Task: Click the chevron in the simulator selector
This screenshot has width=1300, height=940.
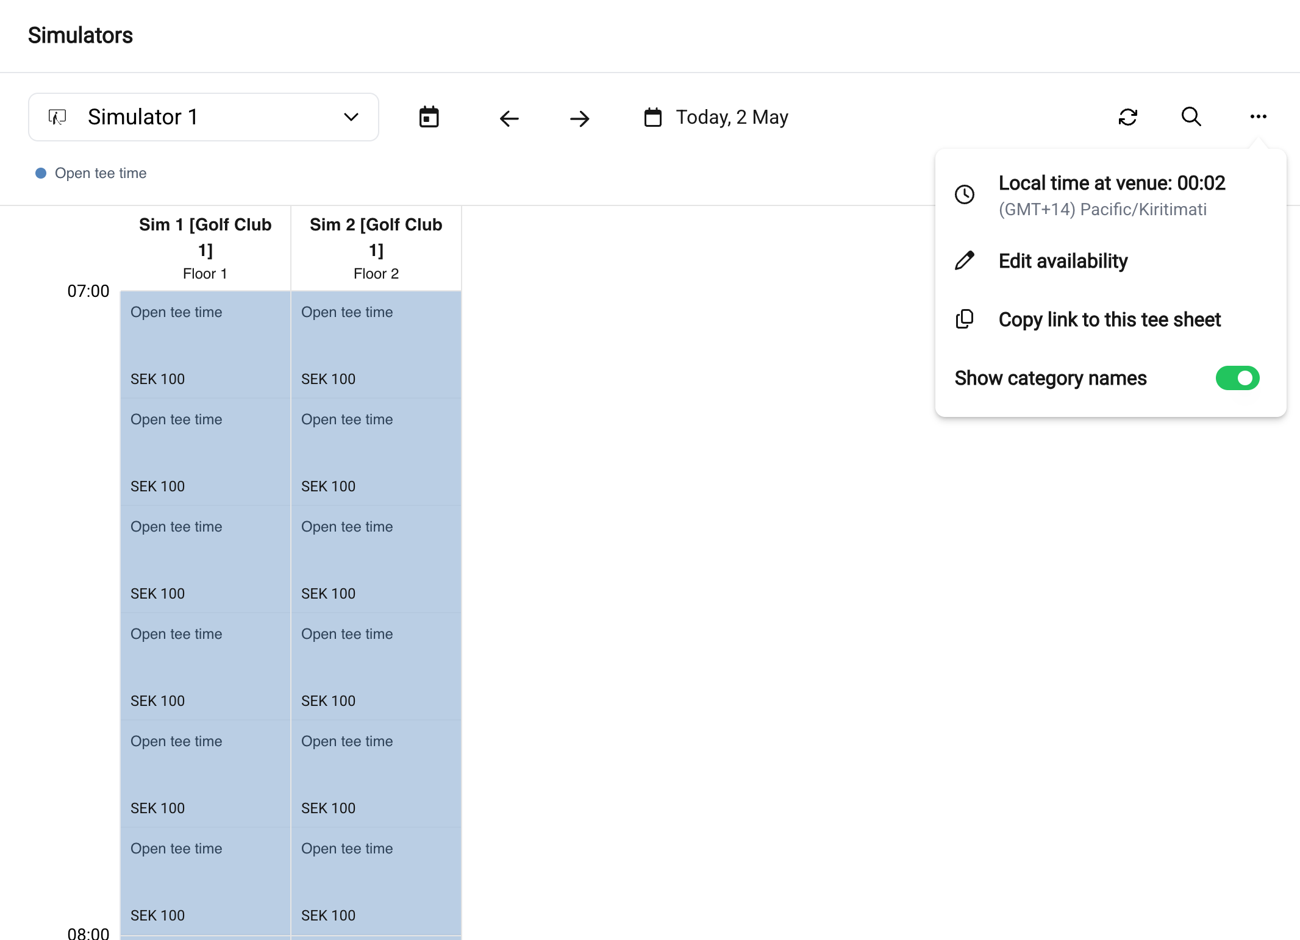Action: pos(351,117)
